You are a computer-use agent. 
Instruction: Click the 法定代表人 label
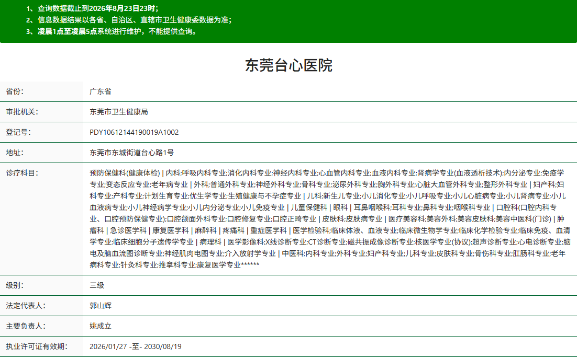point(25,306)
